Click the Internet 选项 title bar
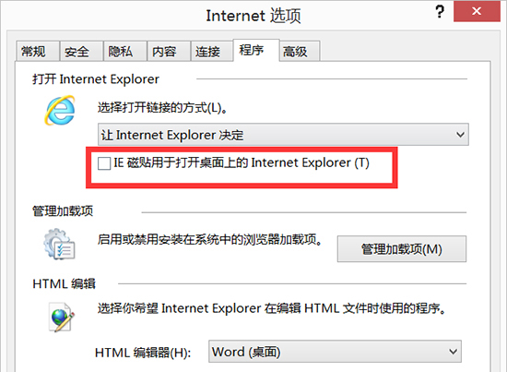 pyautogui.click(x=253, y=15)
